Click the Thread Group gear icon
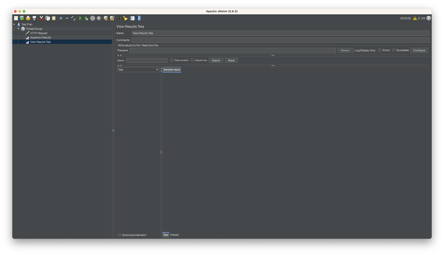444x255 pixels. point(23,29)
